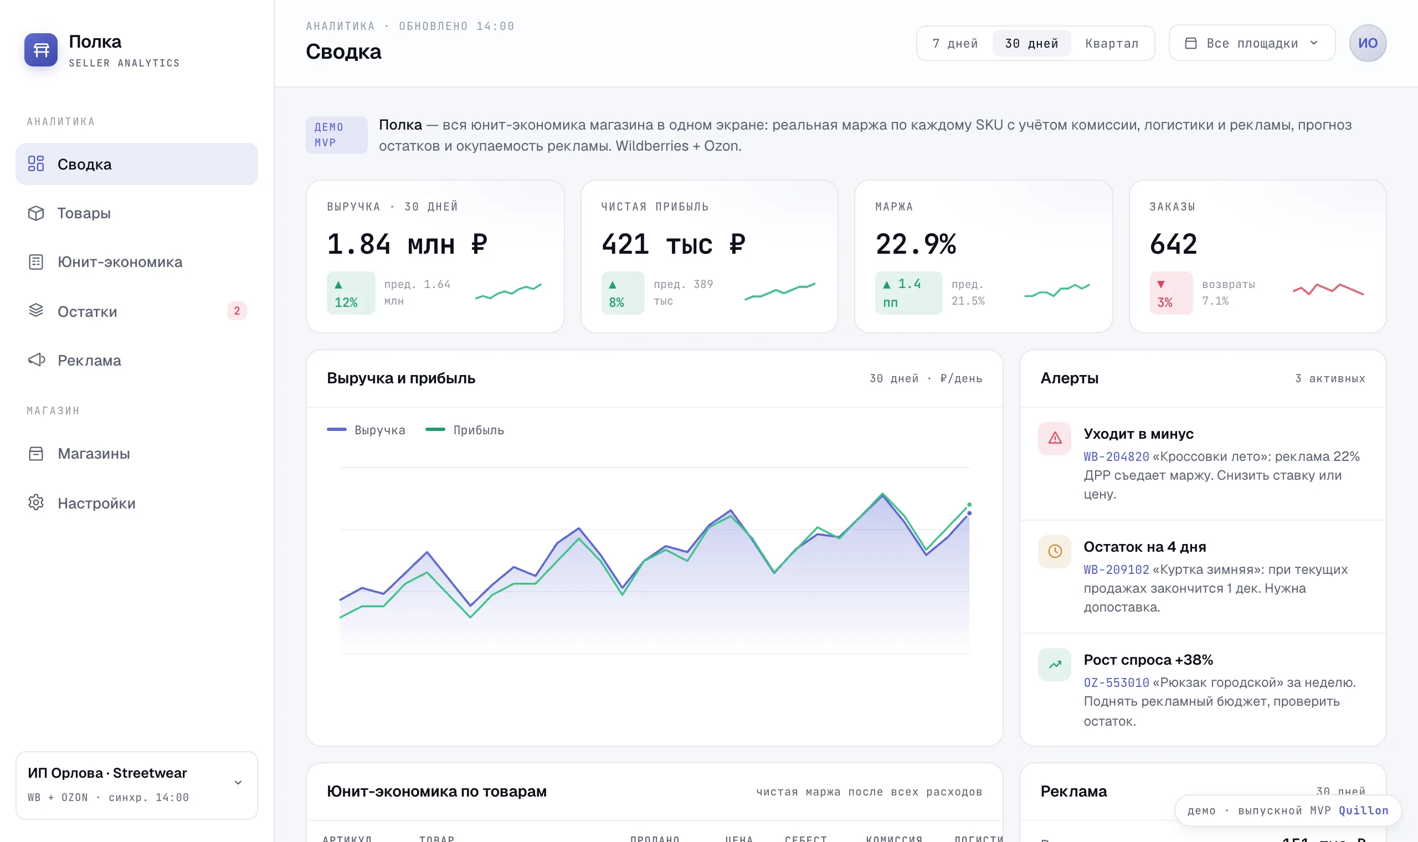Viewport: 1418px width, 842px height.
Task: Open the Сводка section in the sidebar
Action: 137,164
